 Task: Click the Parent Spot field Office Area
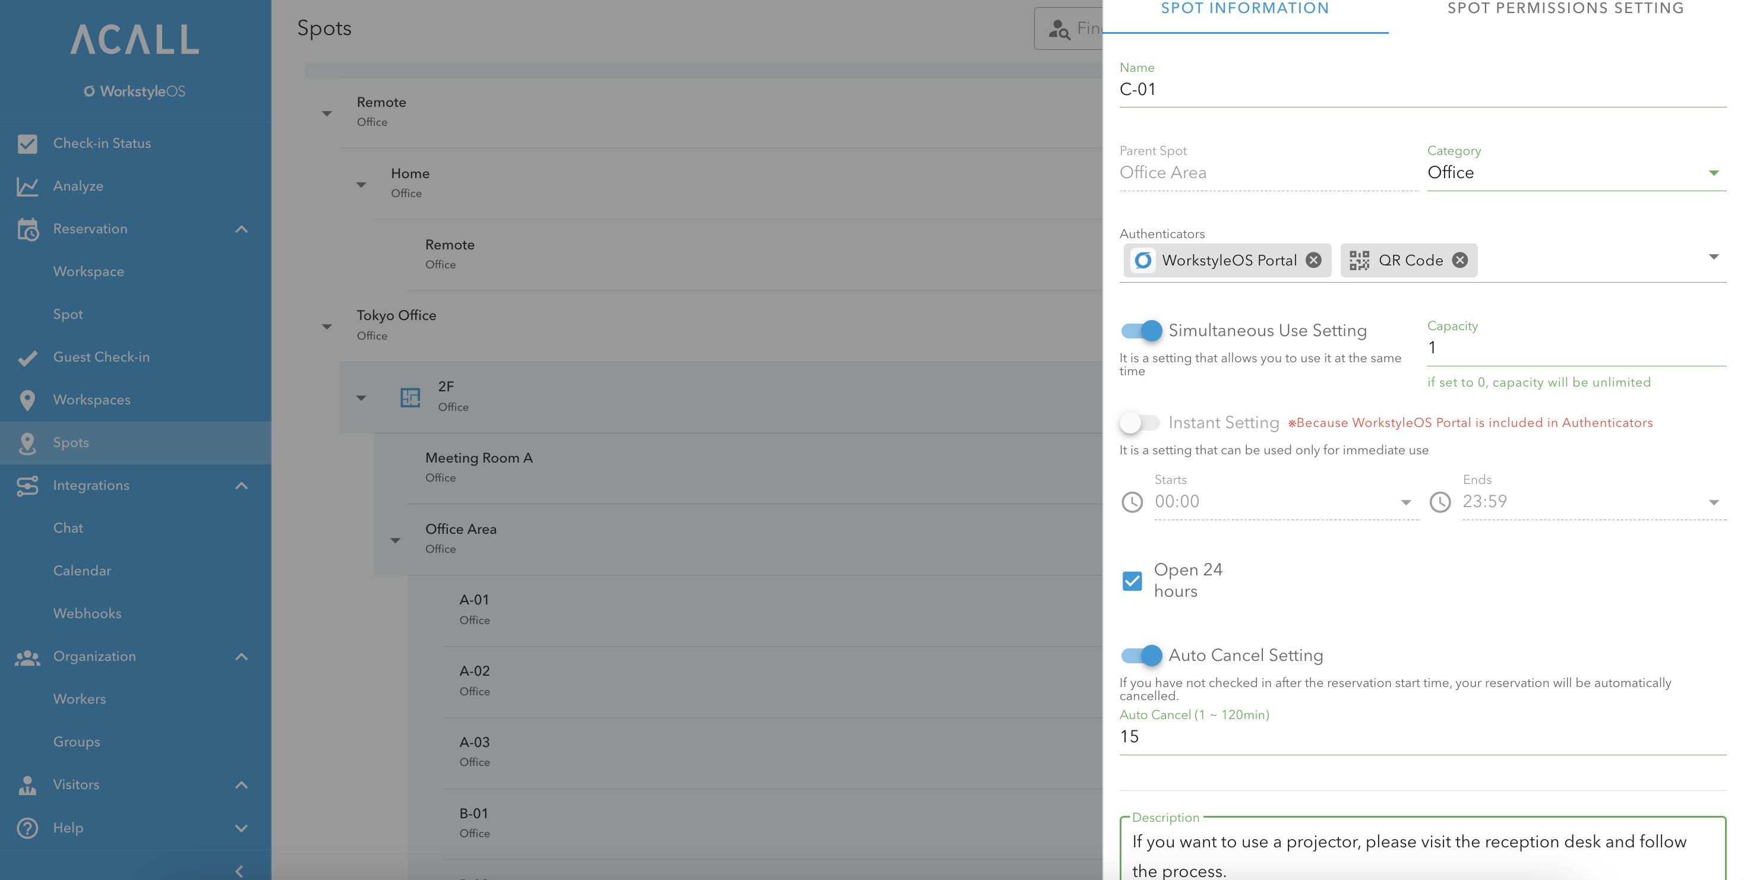pyautogui.click(x=1269, y=173)
